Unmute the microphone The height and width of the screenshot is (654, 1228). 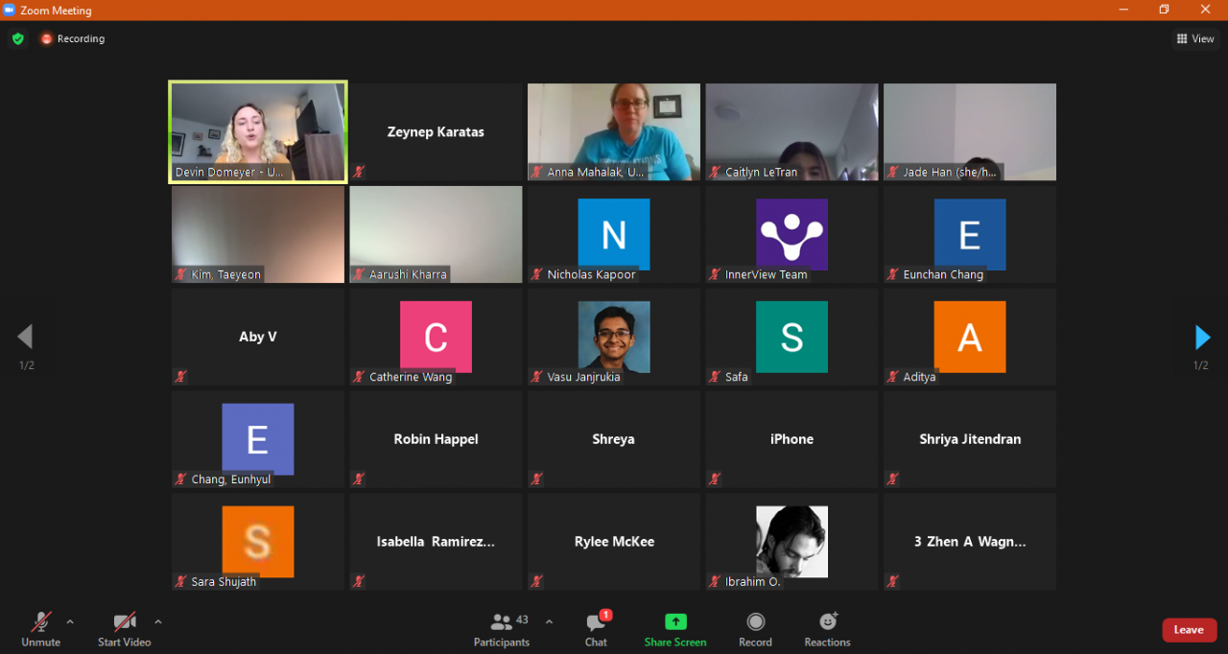(x=41, y=629)
